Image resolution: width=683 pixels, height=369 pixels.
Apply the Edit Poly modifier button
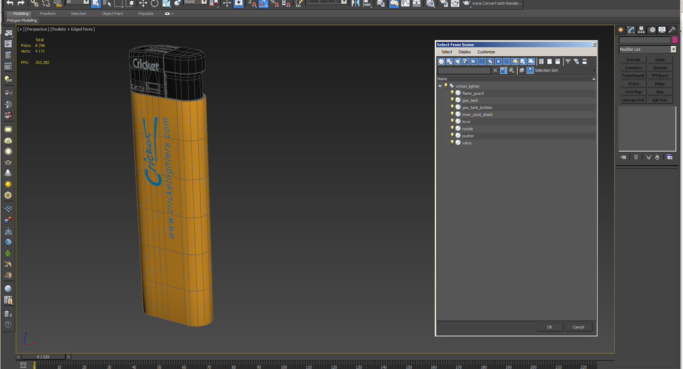[660, 100]
